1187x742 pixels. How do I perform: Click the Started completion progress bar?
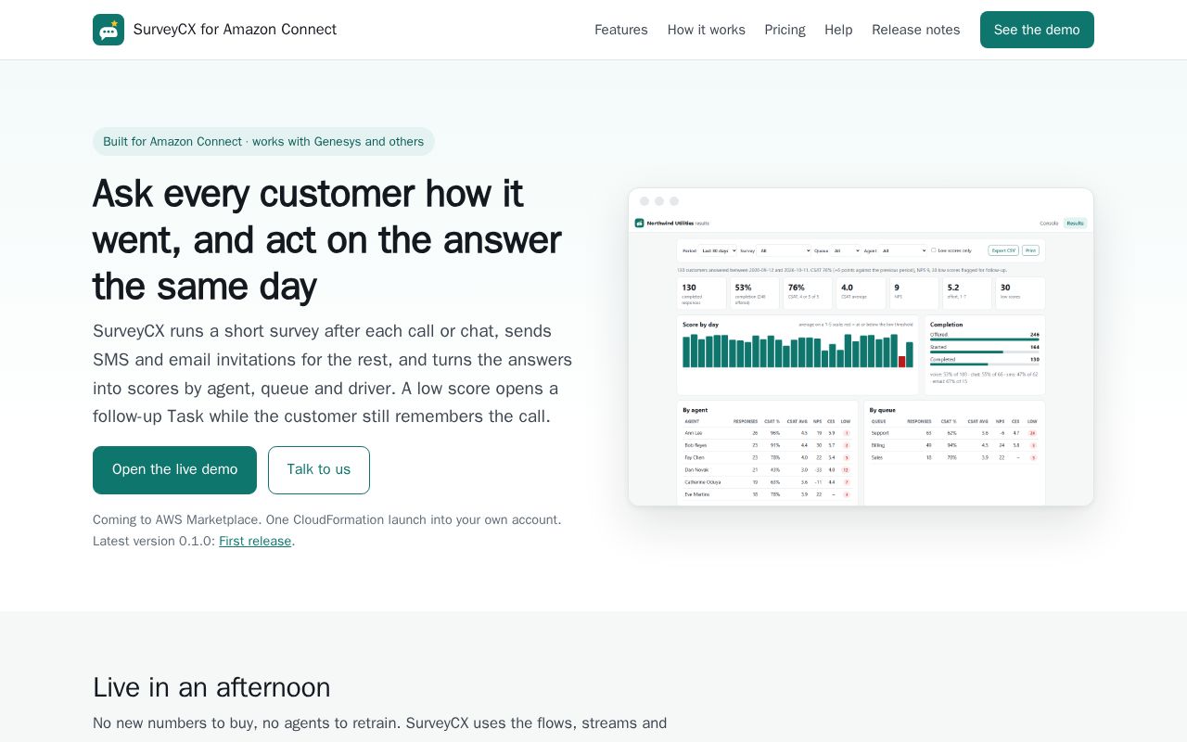985,352
